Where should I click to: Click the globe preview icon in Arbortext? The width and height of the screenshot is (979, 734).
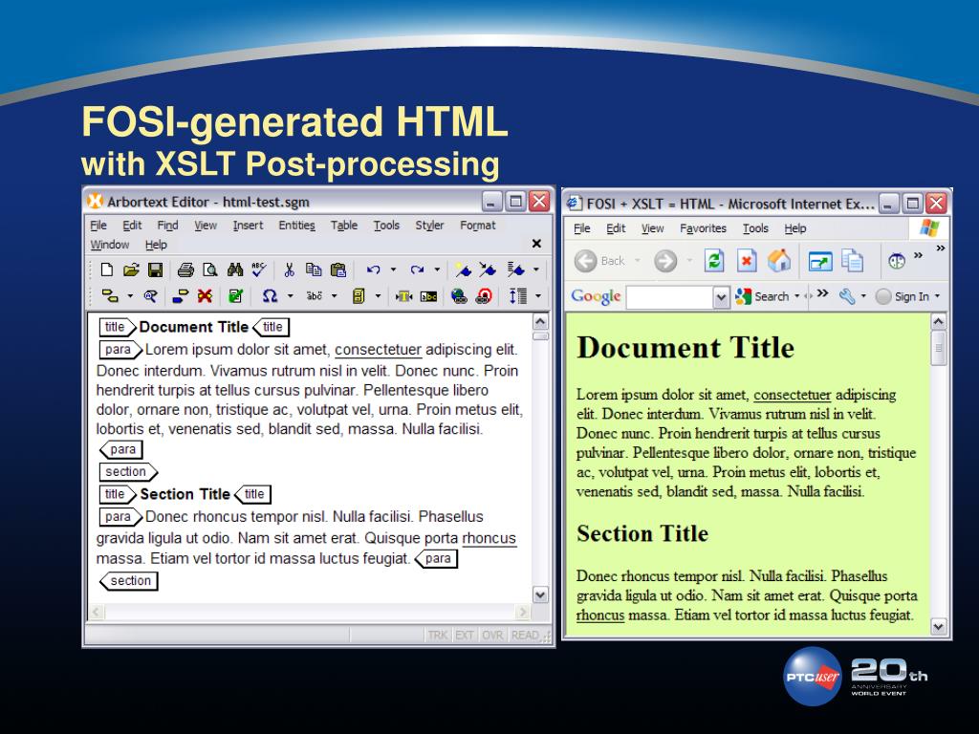pyautogui.click(x=459, y=296)
